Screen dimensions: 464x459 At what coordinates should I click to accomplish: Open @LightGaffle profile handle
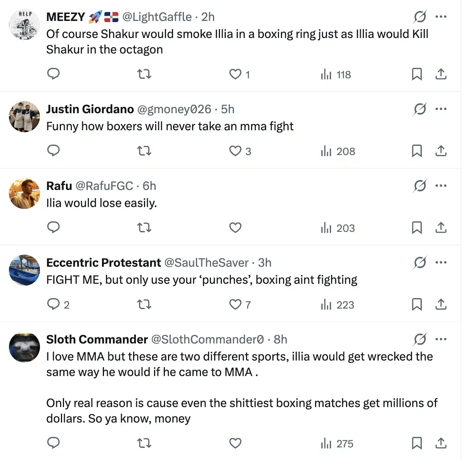(x=157, y=17)
